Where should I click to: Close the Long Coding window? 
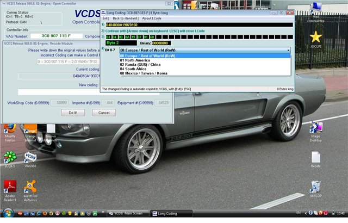290,13
